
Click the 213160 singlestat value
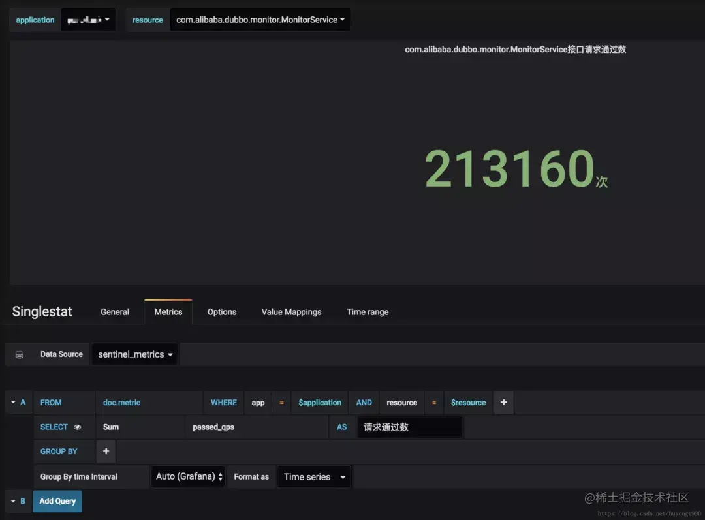click(510, 168)
